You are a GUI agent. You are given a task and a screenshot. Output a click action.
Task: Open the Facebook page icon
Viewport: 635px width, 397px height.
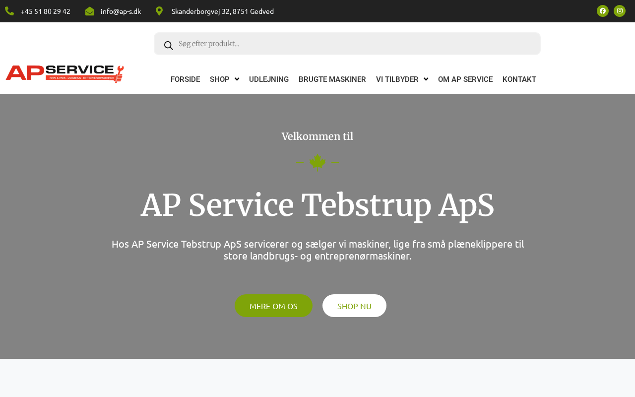point(603,11)
